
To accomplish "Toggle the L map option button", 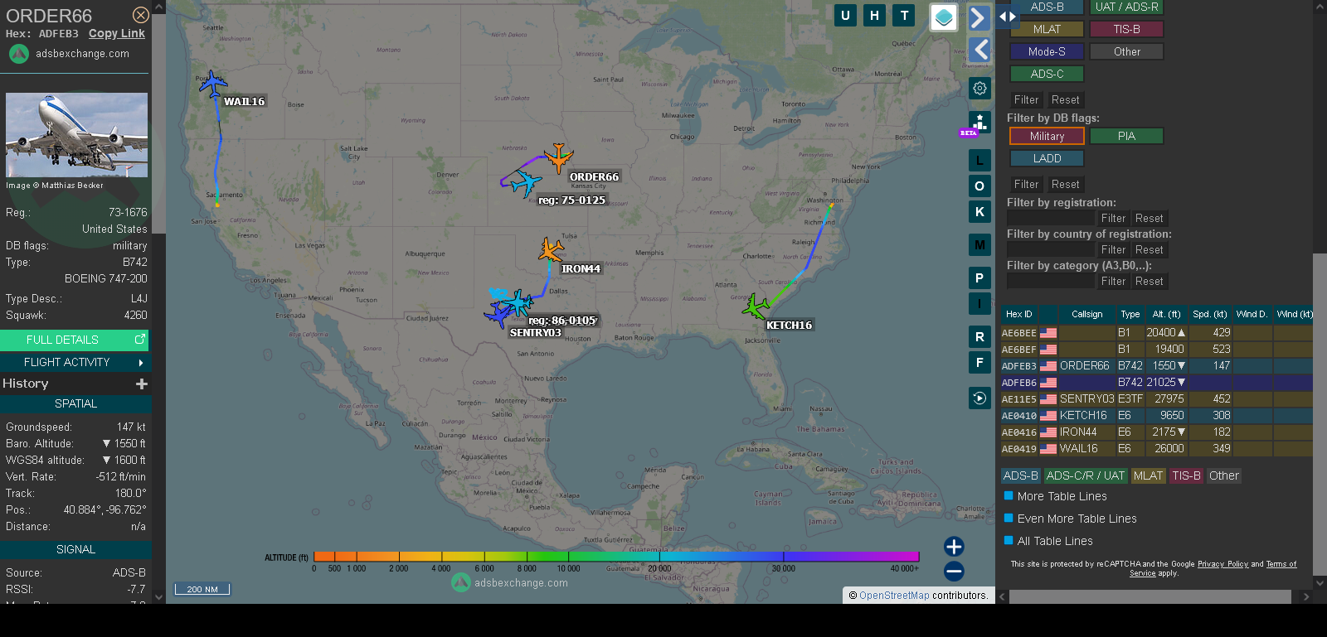I will pyautogui.click(x=979, y=161).
